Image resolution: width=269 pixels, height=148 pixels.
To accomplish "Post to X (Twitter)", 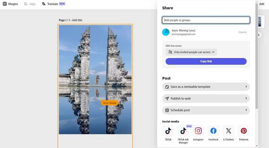I will coord(228,131).
